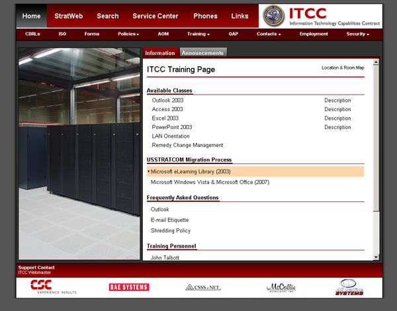Open StratWeb from the top navigation
Image resolution: width=397 pixels, height=311 pixels.
click(69, 16)
